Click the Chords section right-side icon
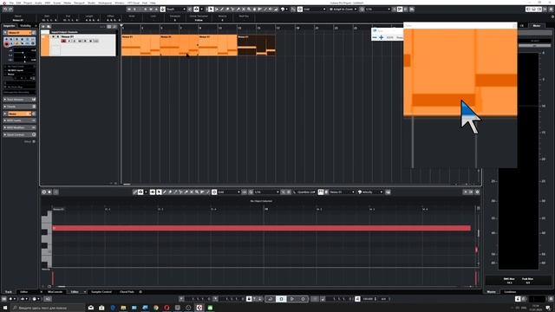This screenshot has width=555, height=312. pos(34,107)
